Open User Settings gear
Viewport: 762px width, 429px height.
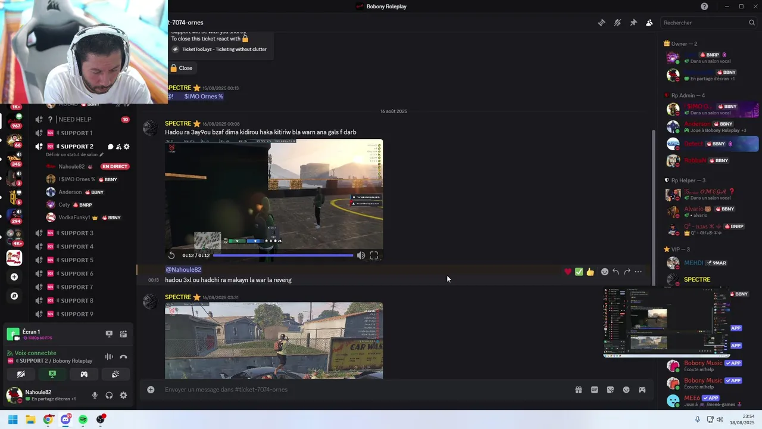click(123, 396)
